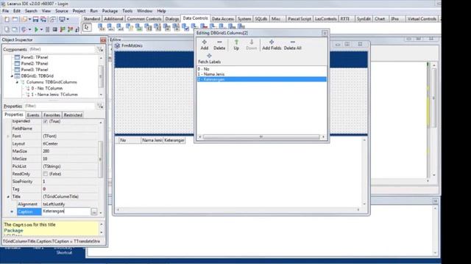Select '0 - No: TColumn' in component tree
This screenshot has height=264, width=471.
(46, 88)
